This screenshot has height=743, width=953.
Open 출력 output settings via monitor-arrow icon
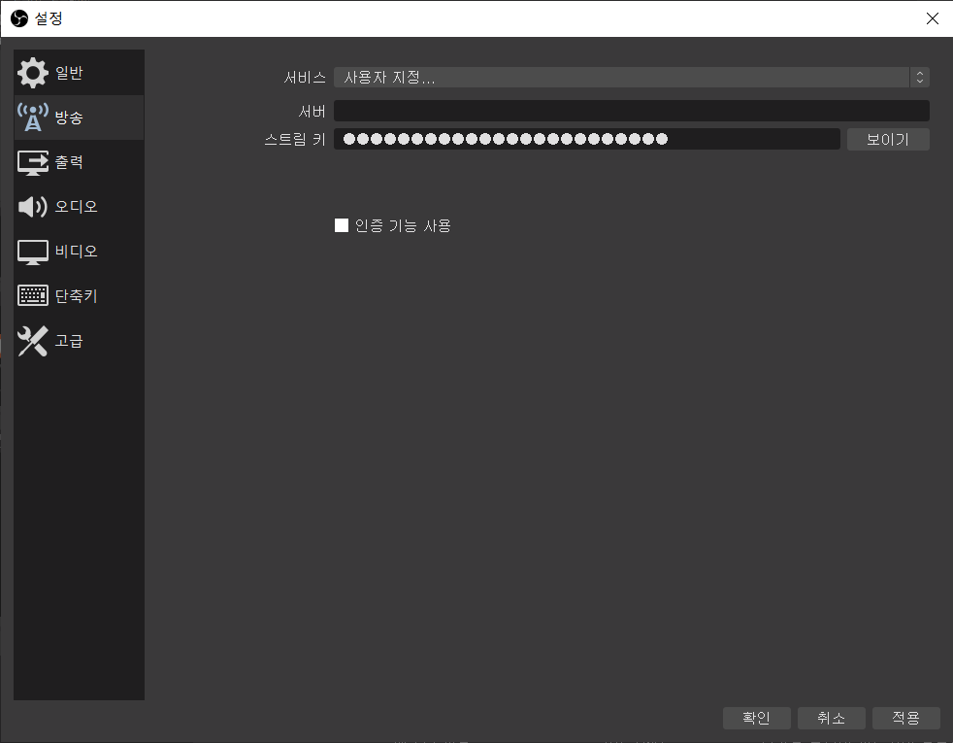tap(32, 161)
